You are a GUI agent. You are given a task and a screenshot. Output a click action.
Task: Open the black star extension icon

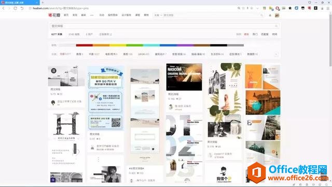290,8
